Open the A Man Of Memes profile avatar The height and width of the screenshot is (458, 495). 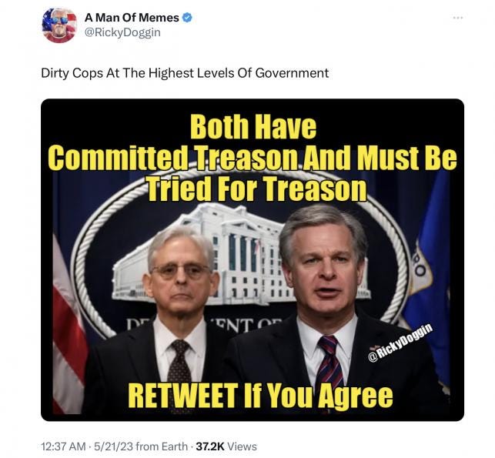click(x=59, y=25)
